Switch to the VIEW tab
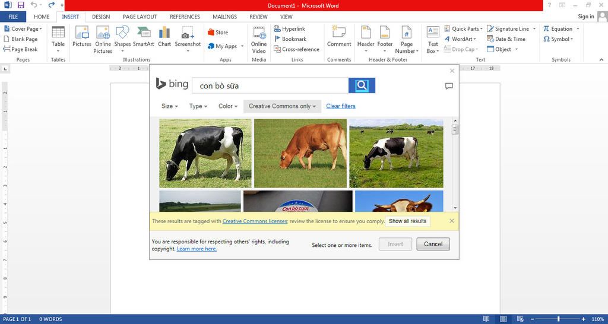This screenshot has width=608, height=324. point(286,17)
